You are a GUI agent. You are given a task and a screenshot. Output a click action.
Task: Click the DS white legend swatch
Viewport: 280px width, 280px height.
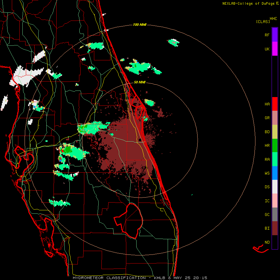click(275, 187)
